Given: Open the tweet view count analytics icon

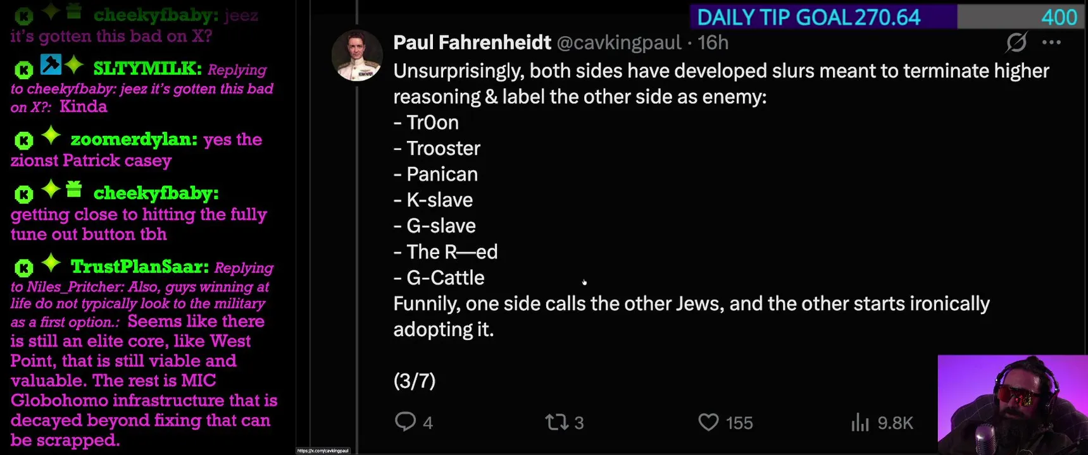Looking at the screenshot, I should pos(860,422).
